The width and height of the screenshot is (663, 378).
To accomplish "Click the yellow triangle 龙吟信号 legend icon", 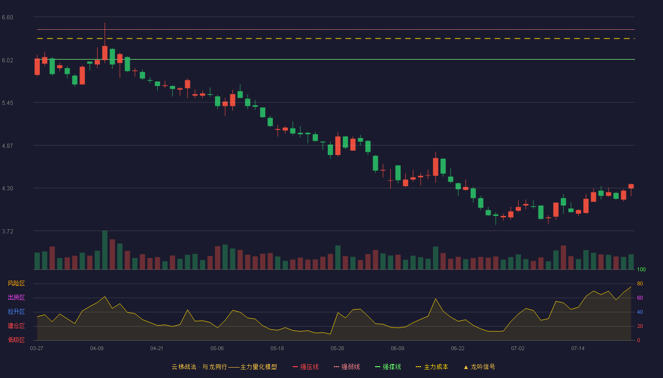I will (466, 367).
